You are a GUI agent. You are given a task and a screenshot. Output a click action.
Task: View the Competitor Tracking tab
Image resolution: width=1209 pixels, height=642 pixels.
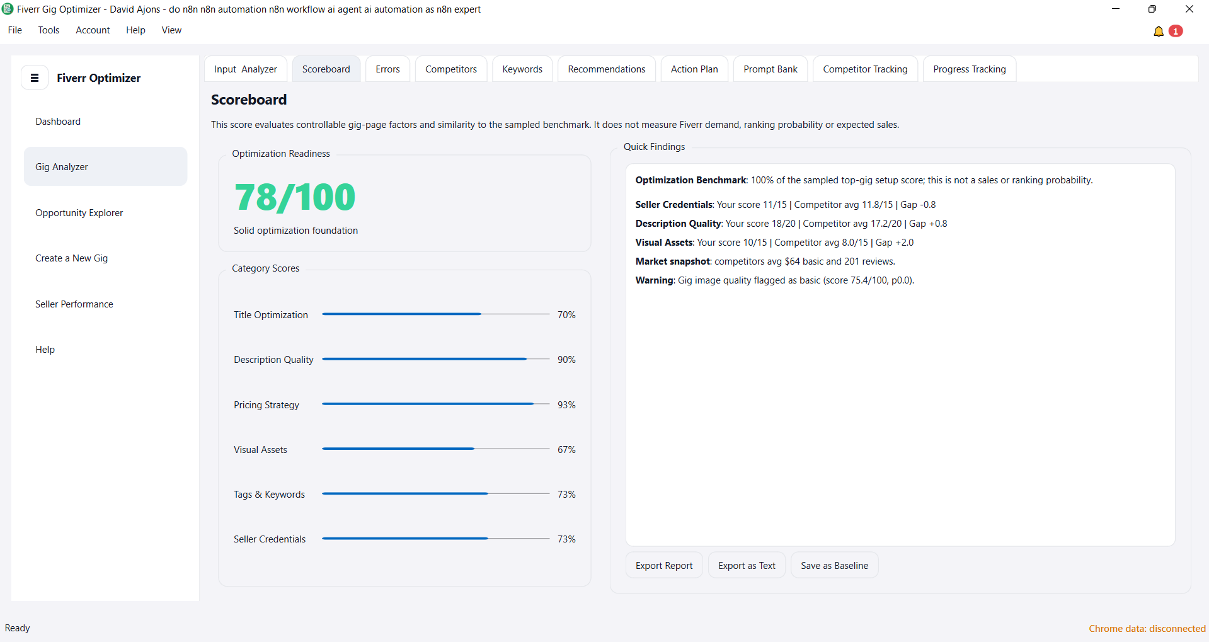pyautogui.click(x=865, y=69)
